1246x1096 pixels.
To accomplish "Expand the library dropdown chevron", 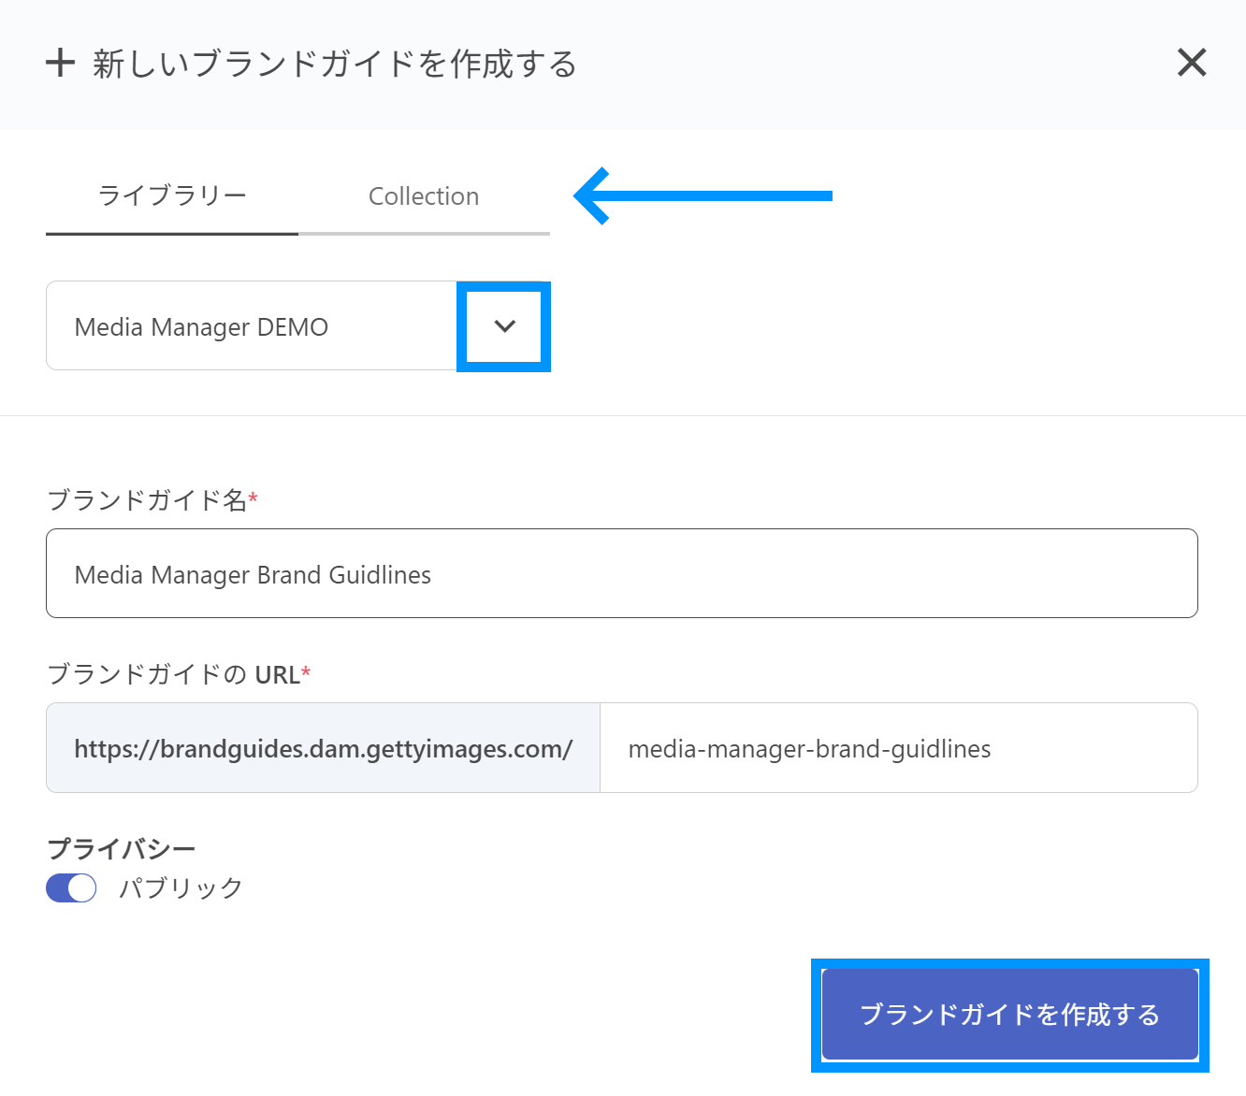I will click(504, 326).
